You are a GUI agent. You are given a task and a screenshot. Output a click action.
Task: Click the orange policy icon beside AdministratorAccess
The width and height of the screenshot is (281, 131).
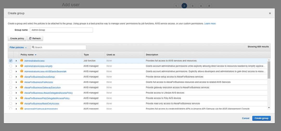click(x=22, y=61)
